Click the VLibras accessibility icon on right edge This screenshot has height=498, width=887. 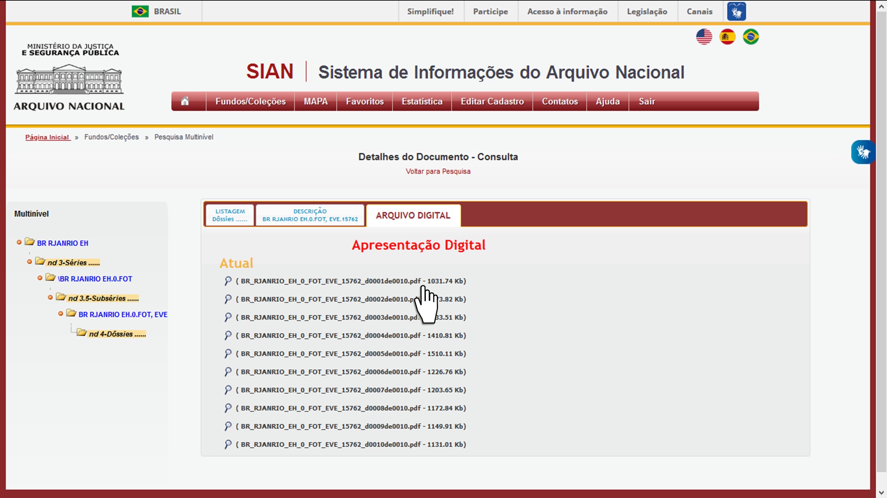(x=863, y=152)
